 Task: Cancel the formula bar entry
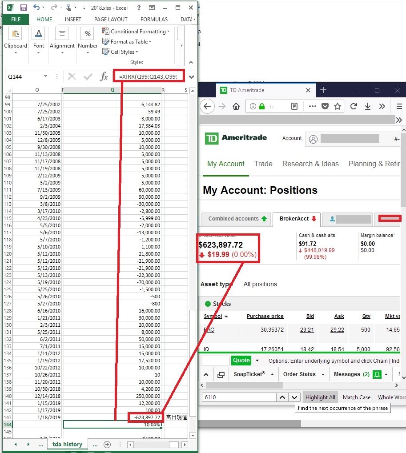(72, 76)
